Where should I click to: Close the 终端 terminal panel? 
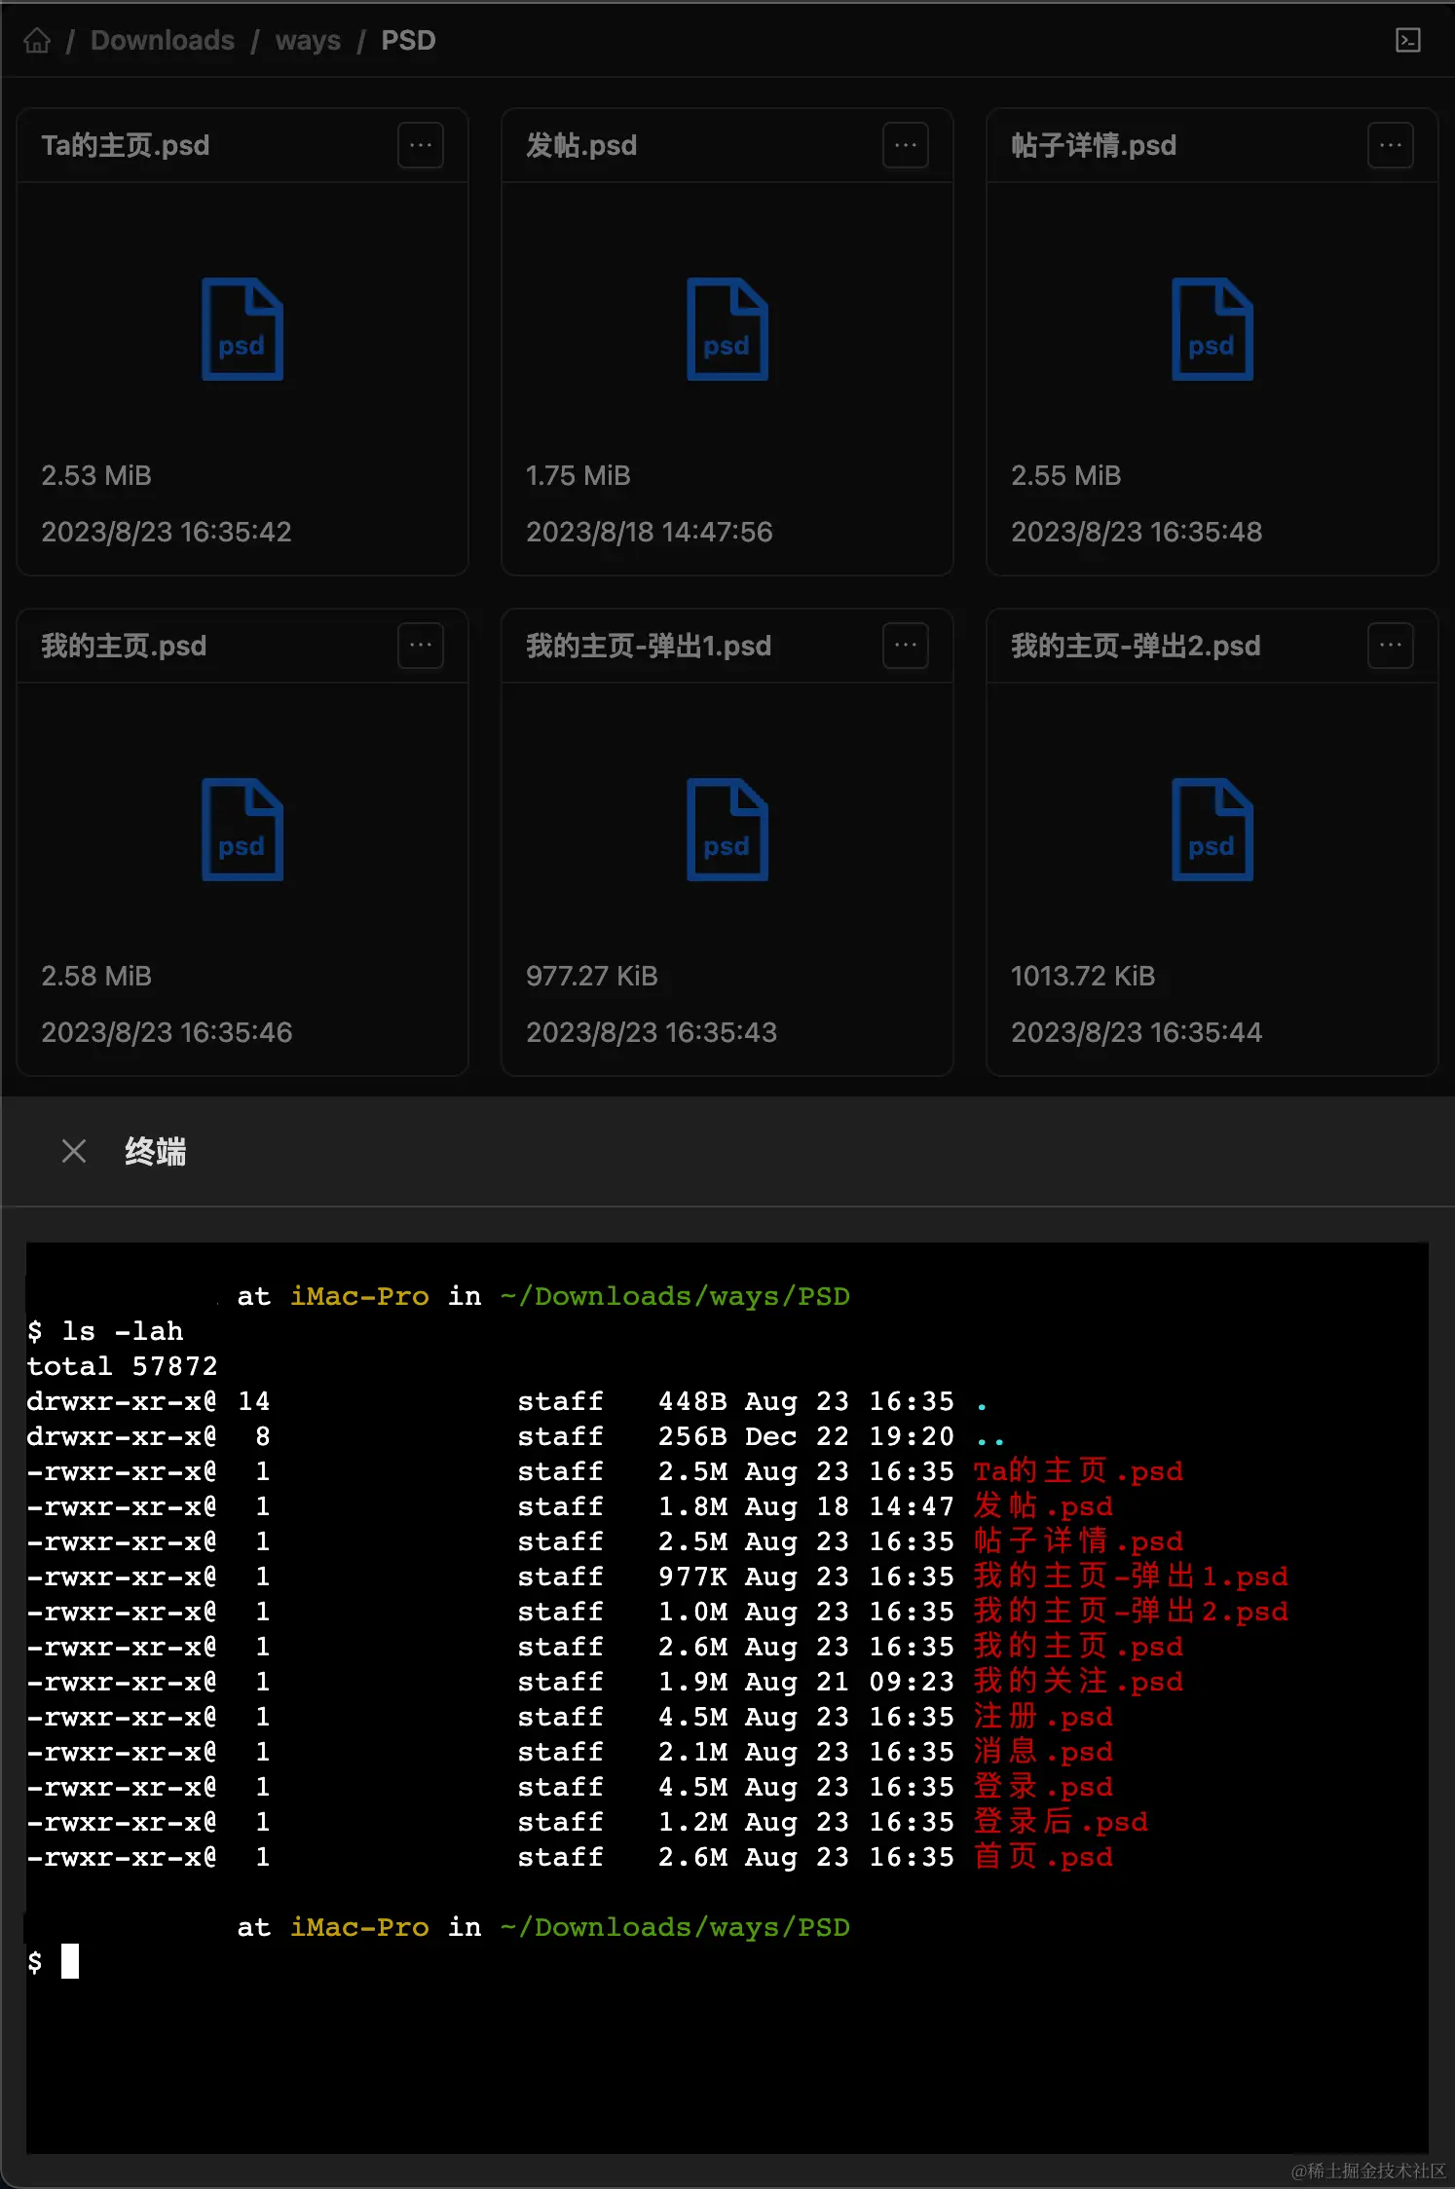coord(74,1151)
